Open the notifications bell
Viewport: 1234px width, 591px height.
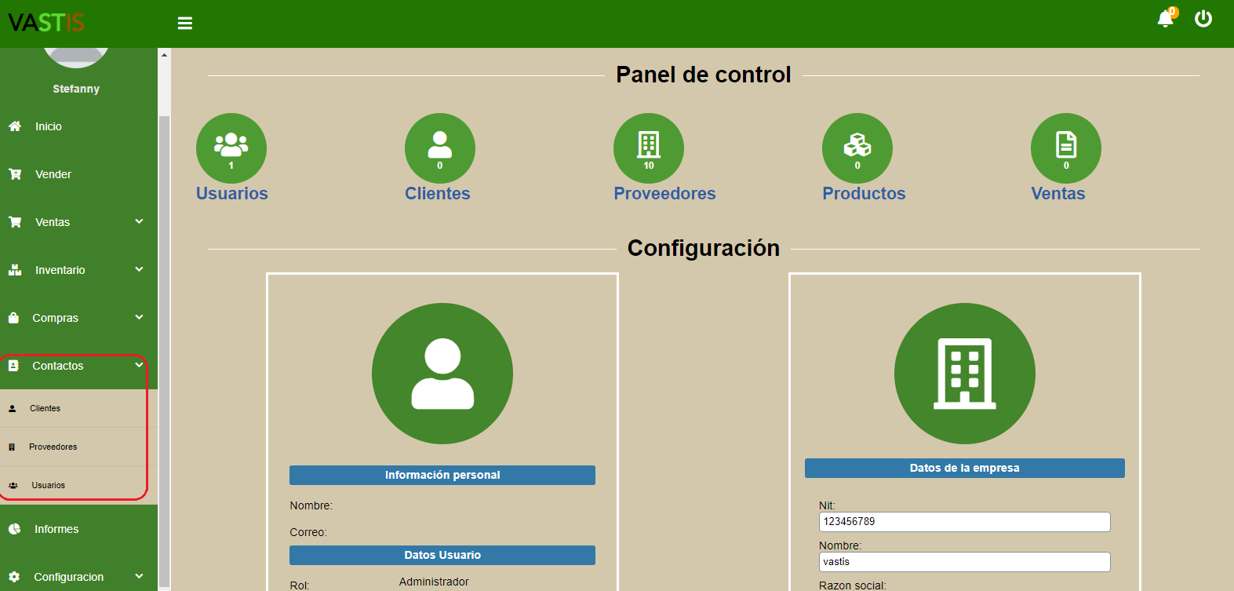[1167, 18]
